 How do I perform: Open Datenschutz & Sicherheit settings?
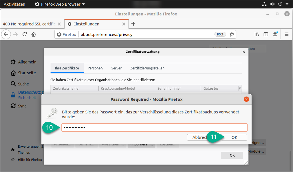coord(27,95)
